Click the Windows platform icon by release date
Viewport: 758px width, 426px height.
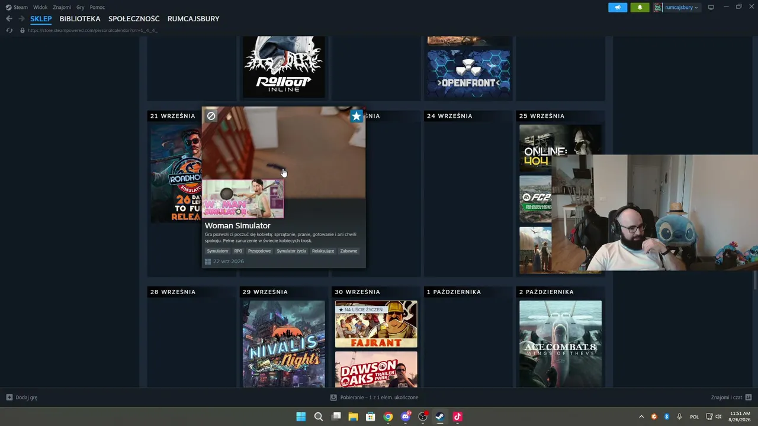coord(208,262)
